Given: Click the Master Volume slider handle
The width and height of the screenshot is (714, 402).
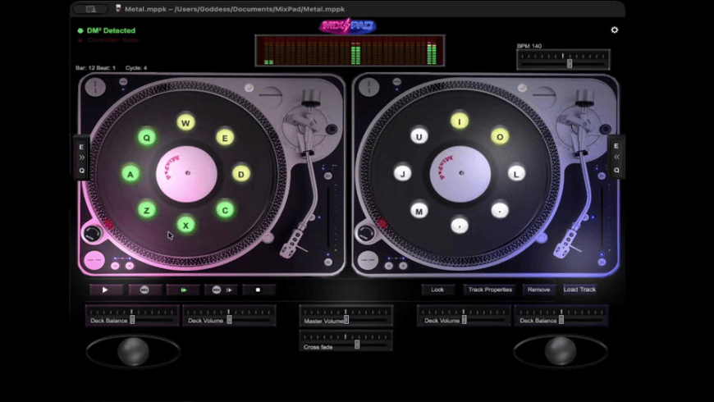Looking at the screenshot, I should pos(346,320).
